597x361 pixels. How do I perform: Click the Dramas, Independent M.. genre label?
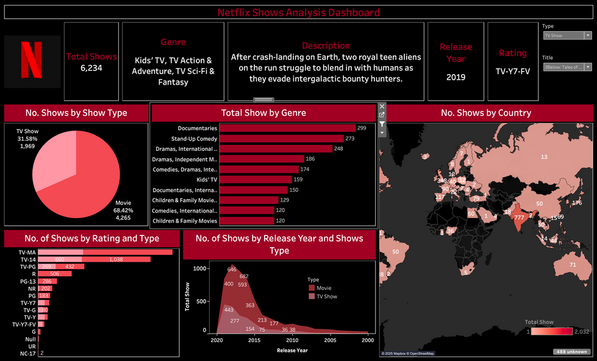pyautogui.click(x=185, y=159)
